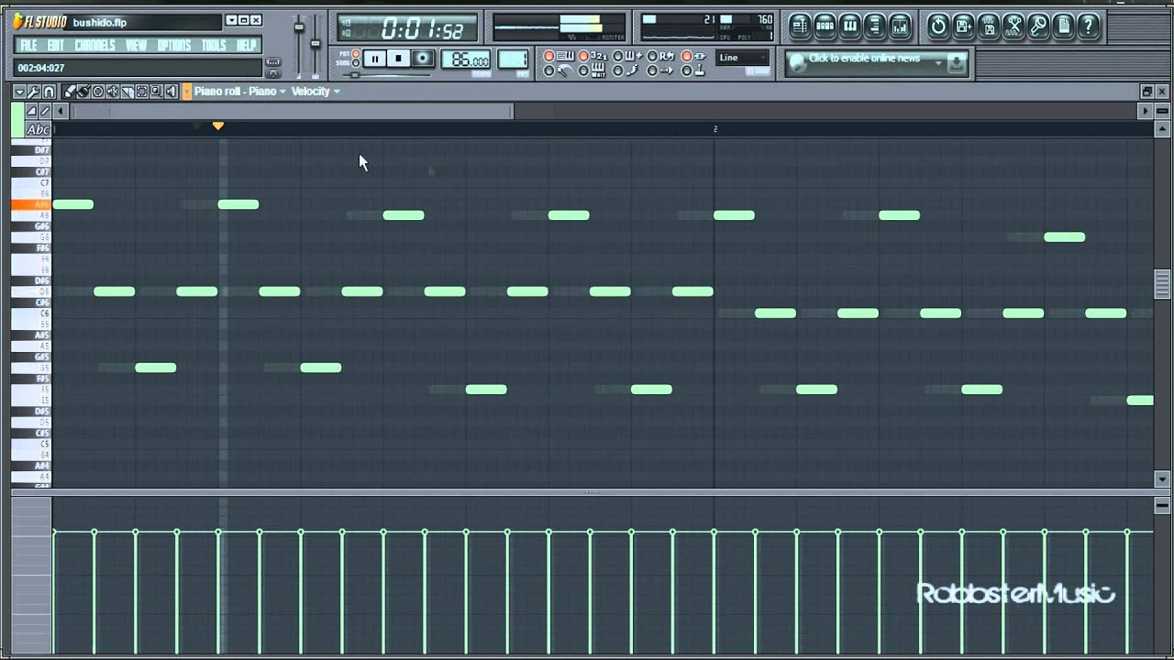The width and height of the screenshot is (1174, 660).
Task: Click the download updates icon in news panel
Action: click(957, 63)
